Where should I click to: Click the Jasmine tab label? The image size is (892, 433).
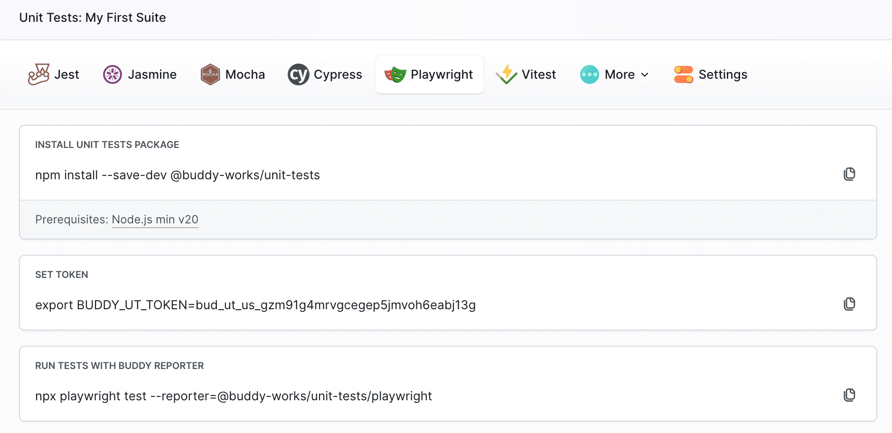(152, 74)
